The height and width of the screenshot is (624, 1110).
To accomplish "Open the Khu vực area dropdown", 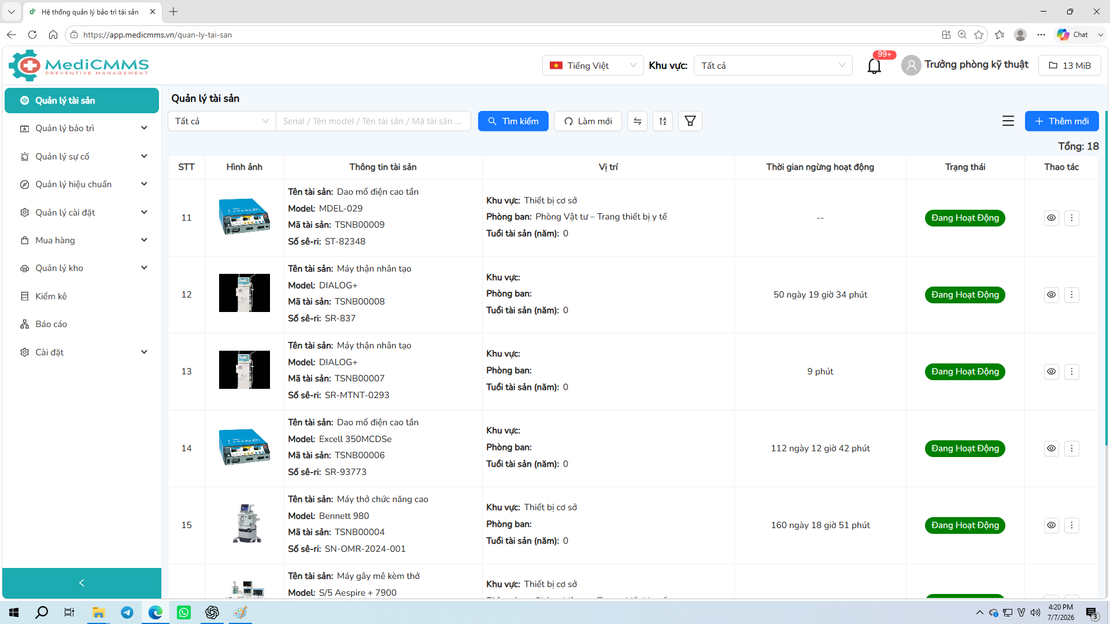I will click(x=773, y=65).
